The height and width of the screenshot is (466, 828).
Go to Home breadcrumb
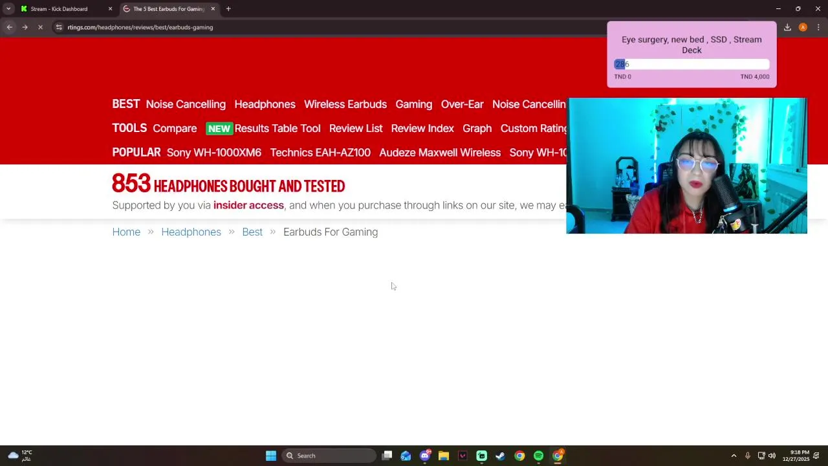(x=126, y=232)
